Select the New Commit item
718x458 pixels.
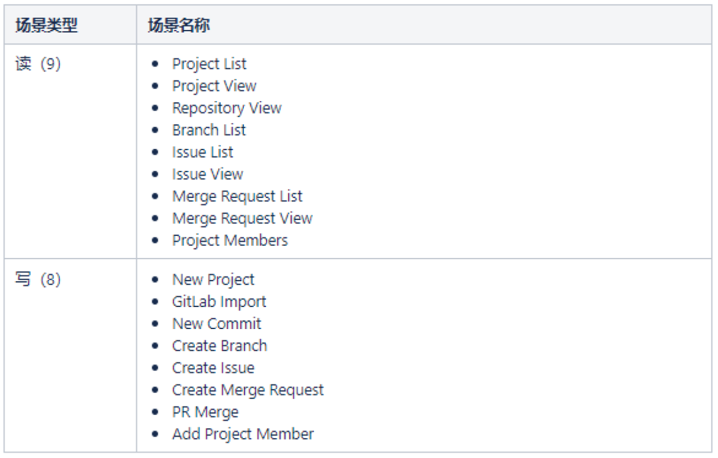pyautogui.click(x=217, y=324)
